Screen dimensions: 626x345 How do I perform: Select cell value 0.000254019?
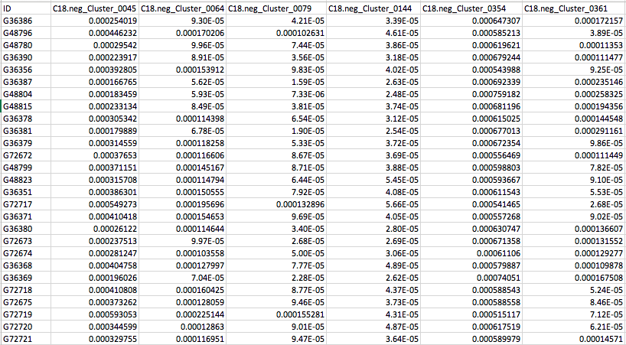coord(96,21)
